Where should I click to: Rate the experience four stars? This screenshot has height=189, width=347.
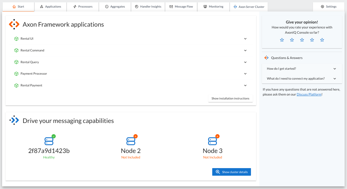coord(312,40)
